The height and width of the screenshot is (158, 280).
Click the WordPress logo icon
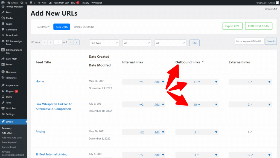click(3, 3)
